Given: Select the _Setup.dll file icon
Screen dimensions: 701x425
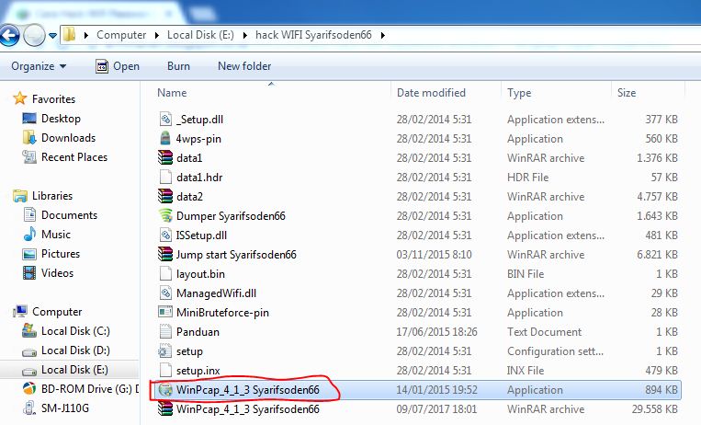Looking at the screenshot, I should coord(165,119).
